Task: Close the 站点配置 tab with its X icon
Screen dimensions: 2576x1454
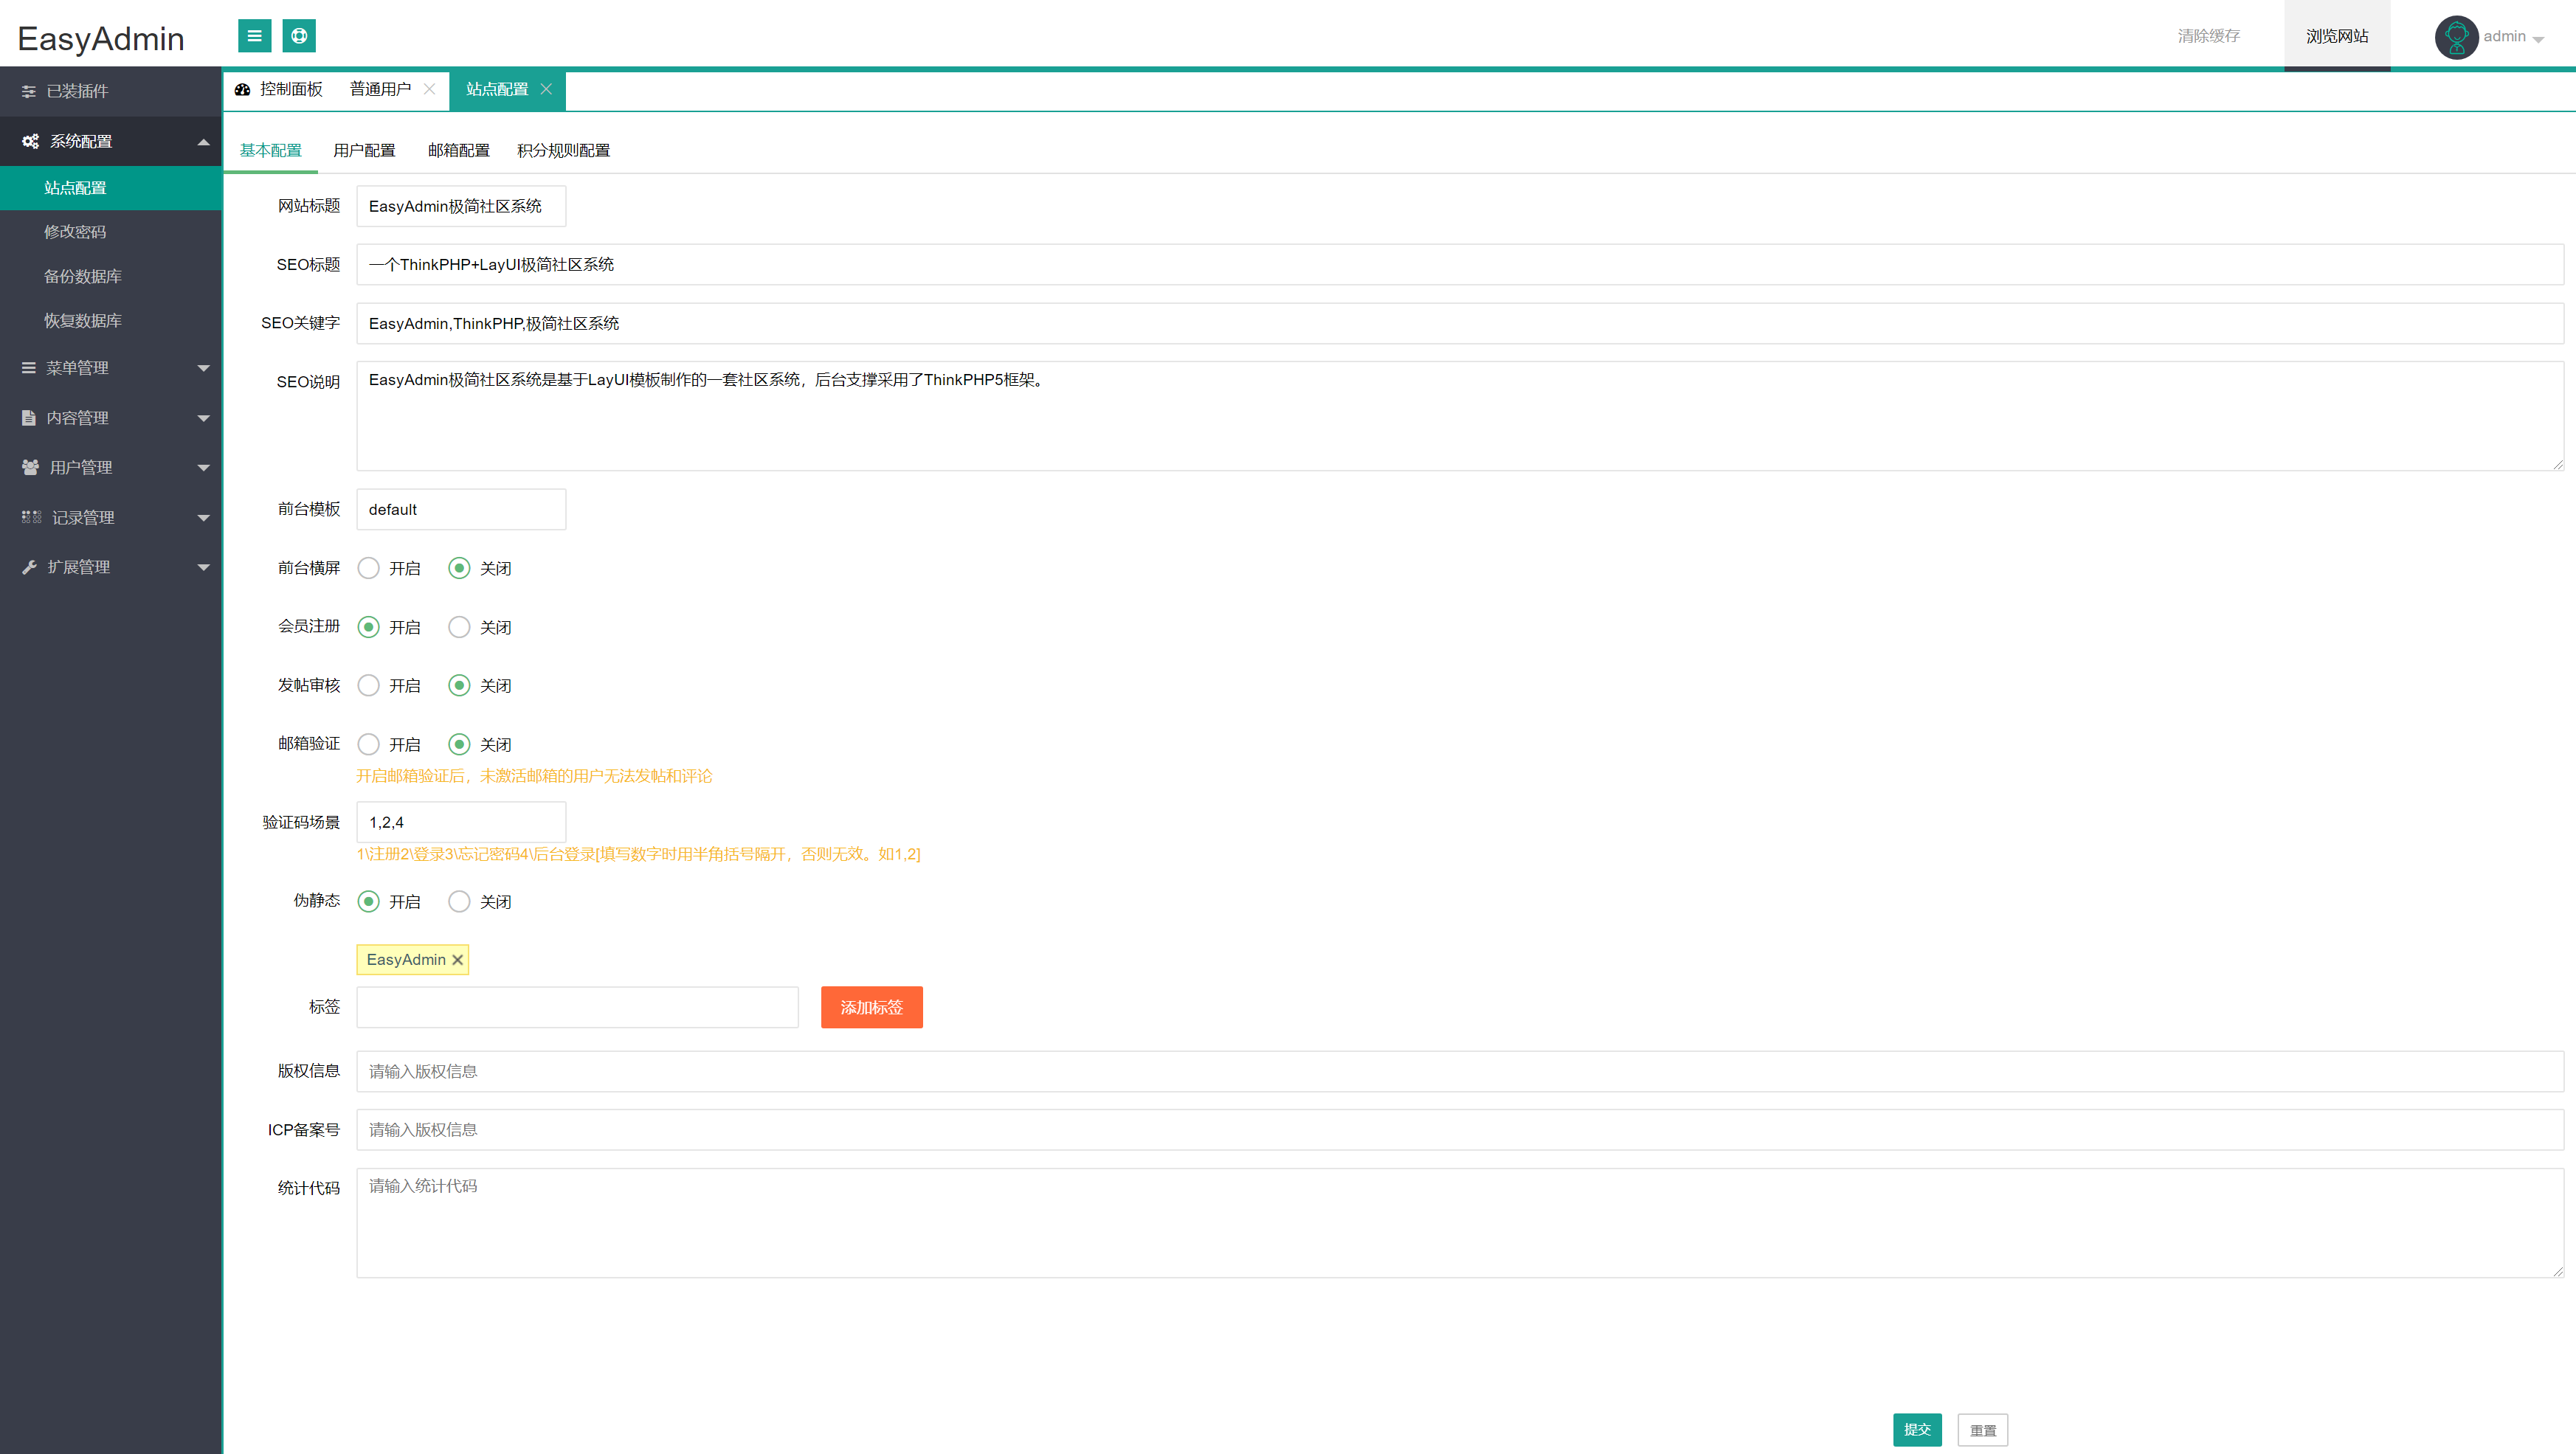Action: (x=546, y=89)
